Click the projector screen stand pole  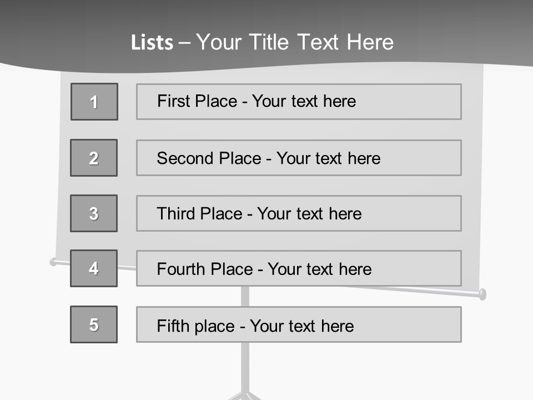pyautogui.click(x=245, y=367)
